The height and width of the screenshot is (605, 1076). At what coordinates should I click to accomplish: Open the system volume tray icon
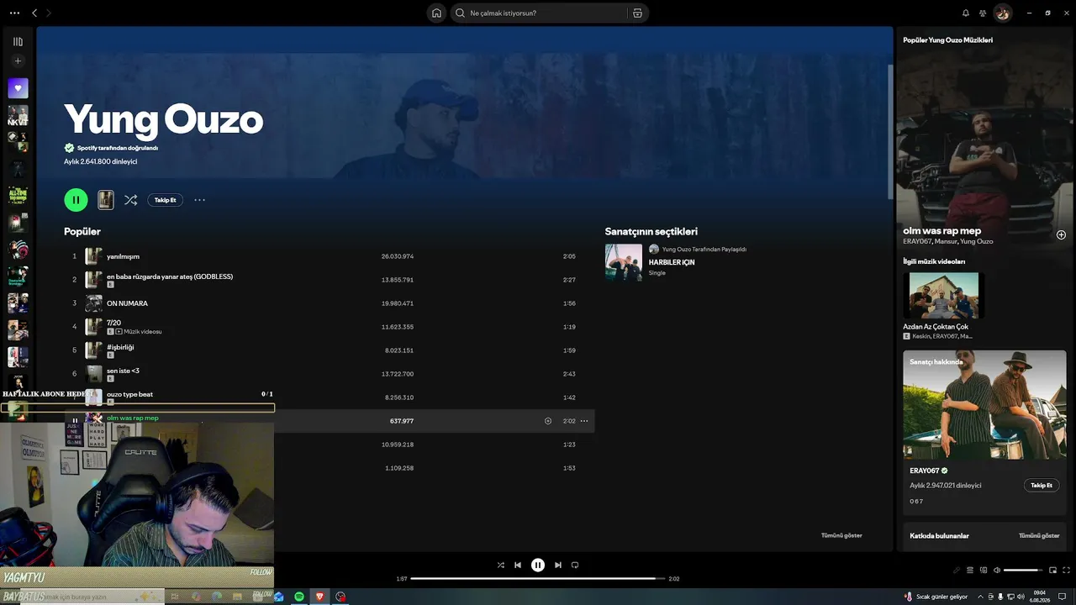(x=1020, y=597)
